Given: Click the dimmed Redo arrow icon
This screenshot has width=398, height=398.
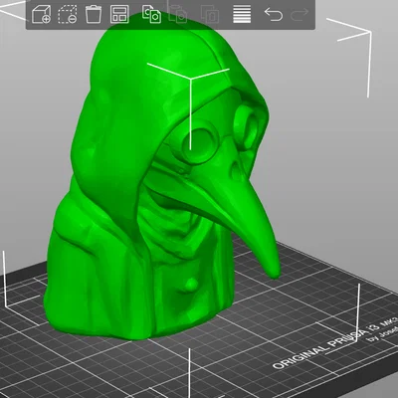Looking at the screenshot, I should coord(299,15).
